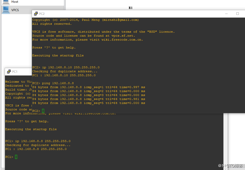Viewport: 245px width, 170px height.
Task: Click 'Build time:' line in PC1 window
Action: pyautogui.click(x=19, y=89)
